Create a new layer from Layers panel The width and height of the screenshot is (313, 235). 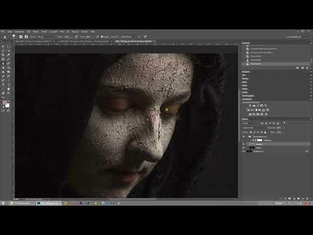(303, 198)
